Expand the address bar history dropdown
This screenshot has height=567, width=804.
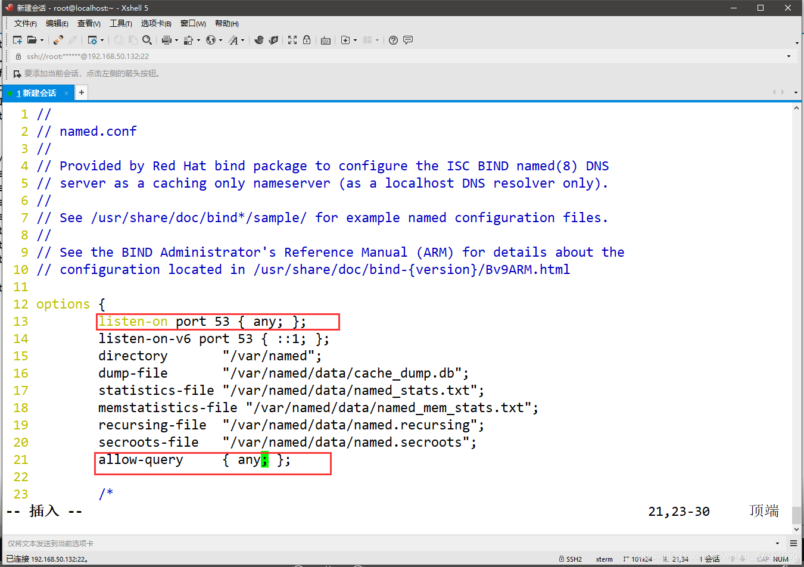click(x=789, y=56)
